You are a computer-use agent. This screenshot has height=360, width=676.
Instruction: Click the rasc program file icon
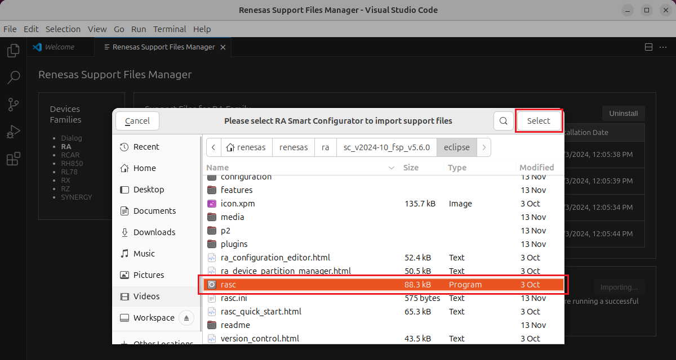tap(212, 285)
